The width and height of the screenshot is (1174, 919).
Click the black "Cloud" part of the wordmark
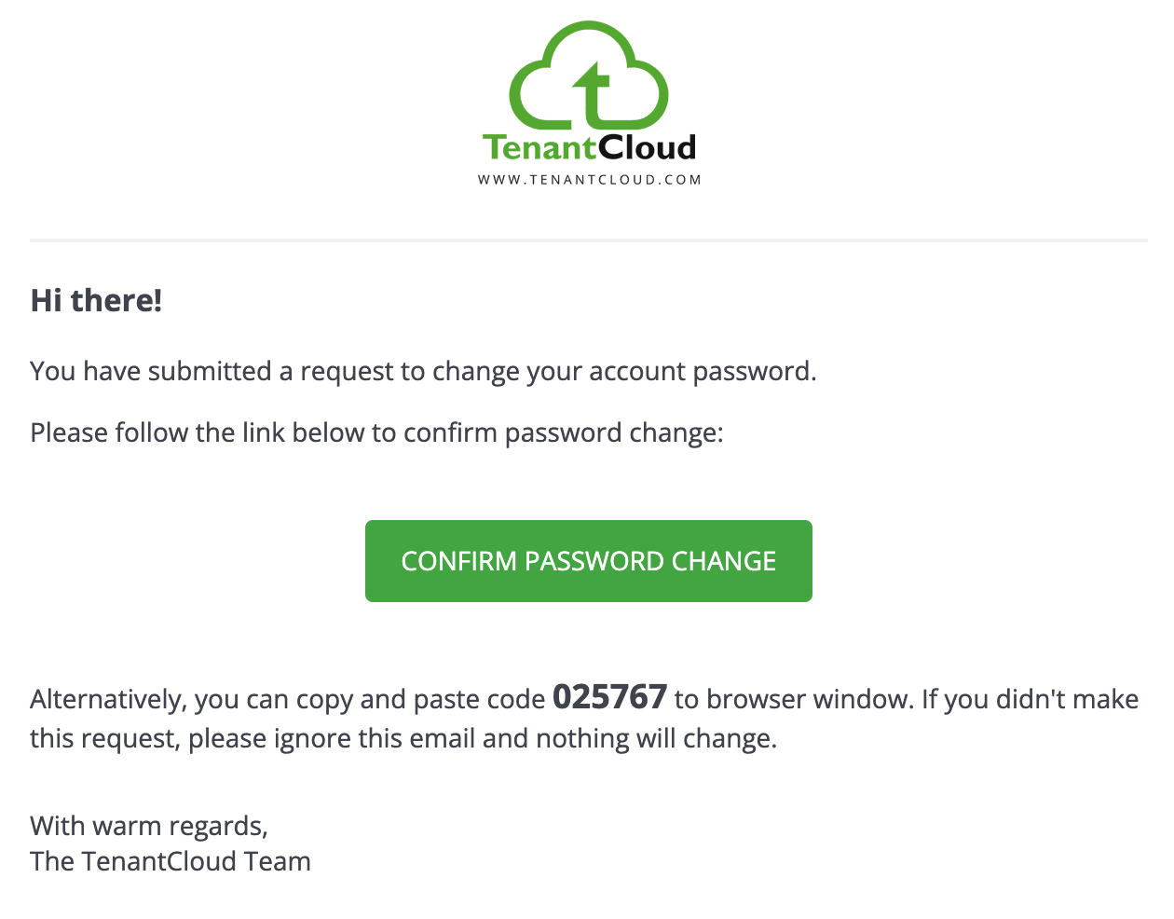pos(647,147)
